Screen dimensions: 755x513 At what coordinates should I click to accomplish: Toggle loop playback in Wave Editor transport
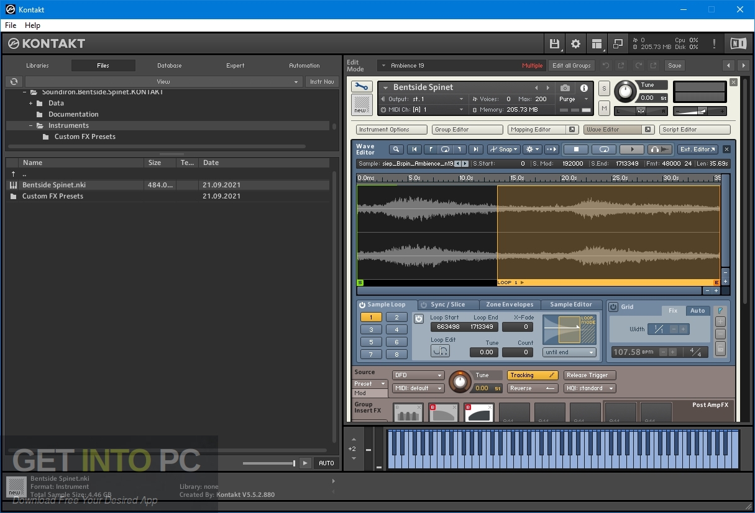click(x=604, y=149)
